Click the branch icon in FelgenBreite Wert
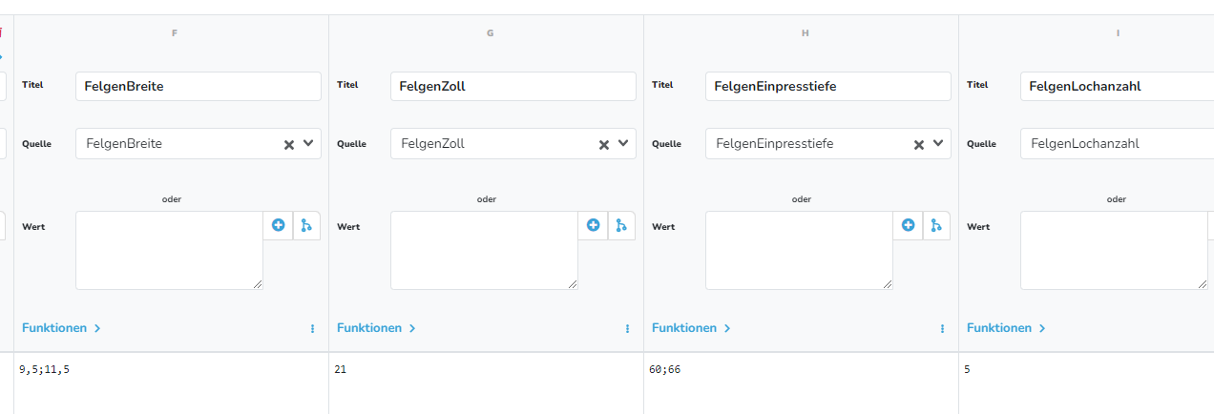Image resolution: width=1214 pixels, height=414 pixels. (306, 226)
